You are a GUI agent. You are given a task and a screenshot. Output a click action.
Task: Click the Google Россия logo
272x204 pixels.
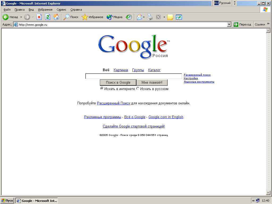134,46
